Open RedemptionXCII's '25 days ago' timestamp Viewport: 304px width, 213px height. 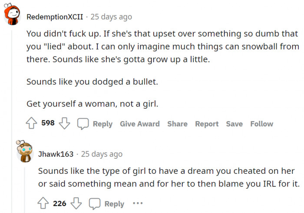[111, 17]
